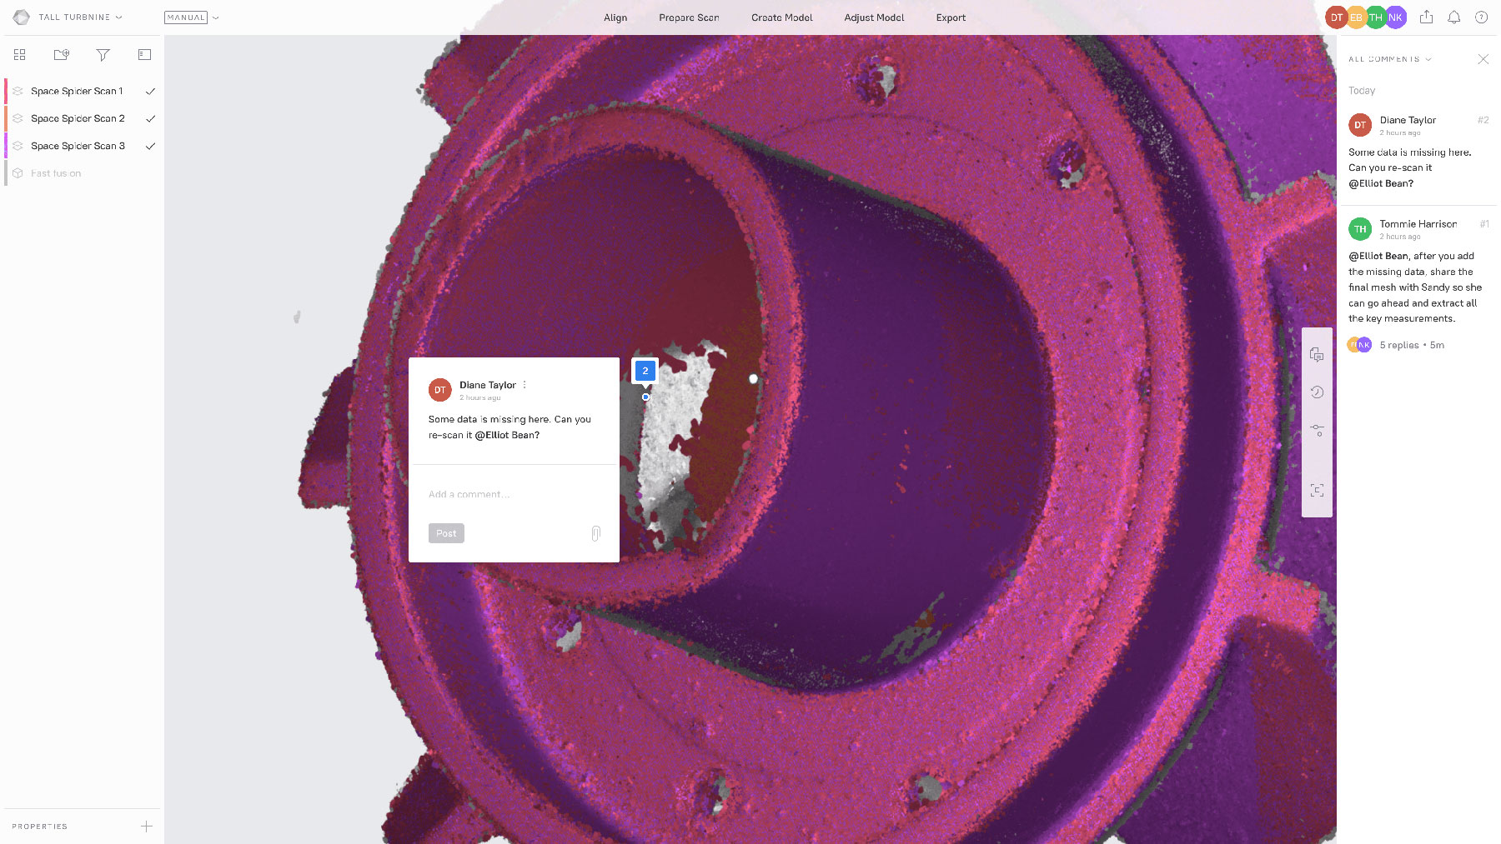Select Space Spider Scan 2
Viewport: 1501px width, 844px height.
coord(83,118)
